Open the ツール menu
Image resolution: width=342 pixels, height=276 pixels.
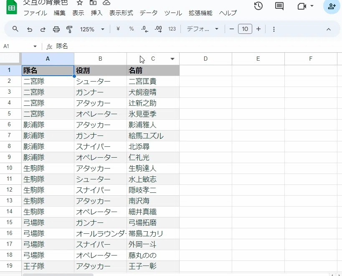(173, 13)
